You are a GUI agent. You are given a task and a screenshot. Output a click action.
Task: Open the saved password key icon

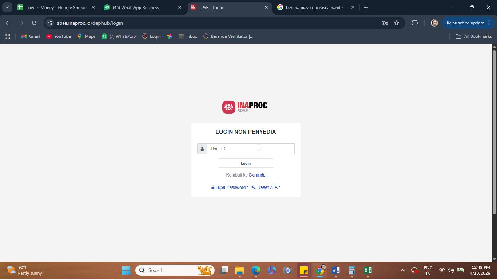pos(385,23)
